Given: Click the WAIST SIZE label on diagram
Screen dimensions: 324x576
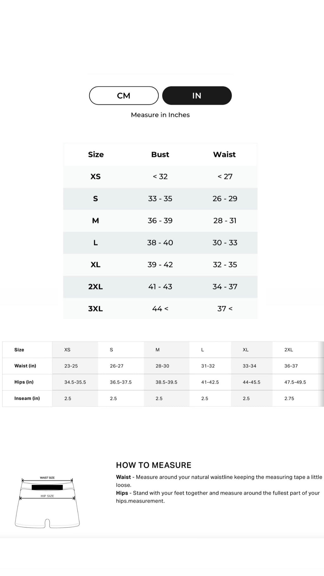Looking at the screenshot, I should [x=47, y=478].
